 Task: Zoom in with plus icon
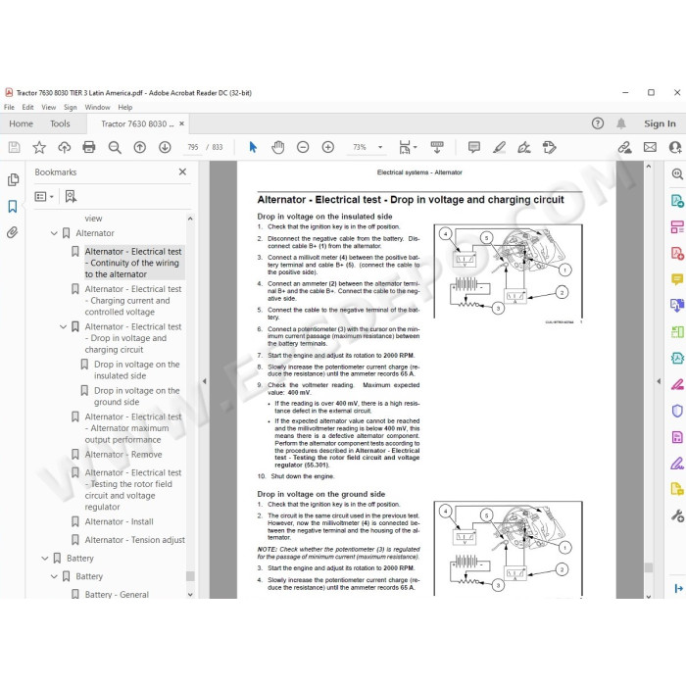pyautogui.click(x=327, y=147)
